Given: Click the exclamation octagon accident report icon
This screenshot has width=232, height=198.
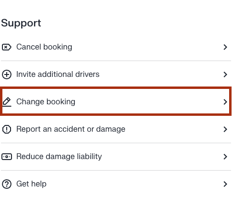Looking at the screenshot, I should click(x=7, y=129).
